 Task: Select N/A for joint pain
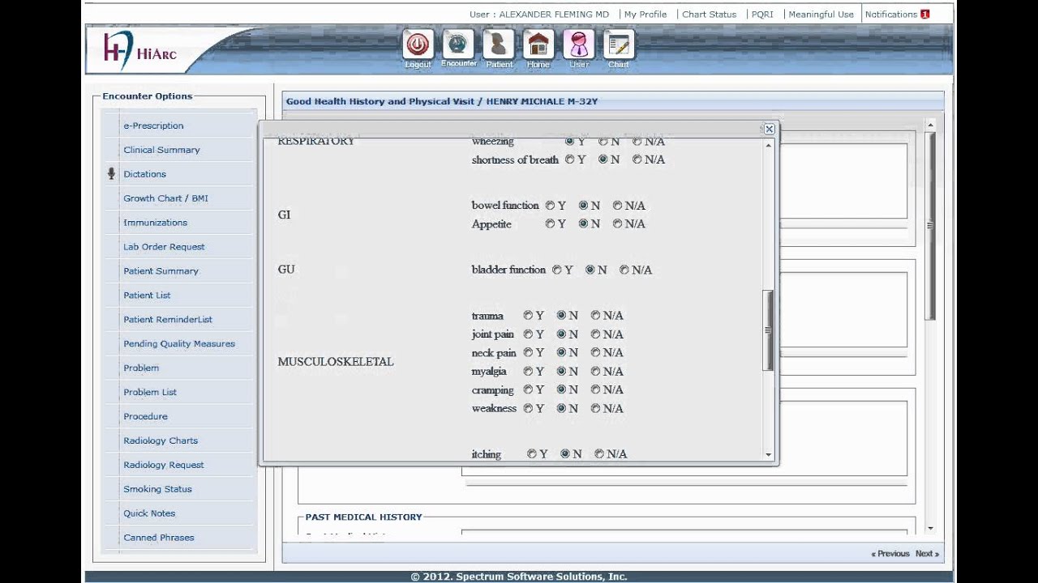pos(596,334)
